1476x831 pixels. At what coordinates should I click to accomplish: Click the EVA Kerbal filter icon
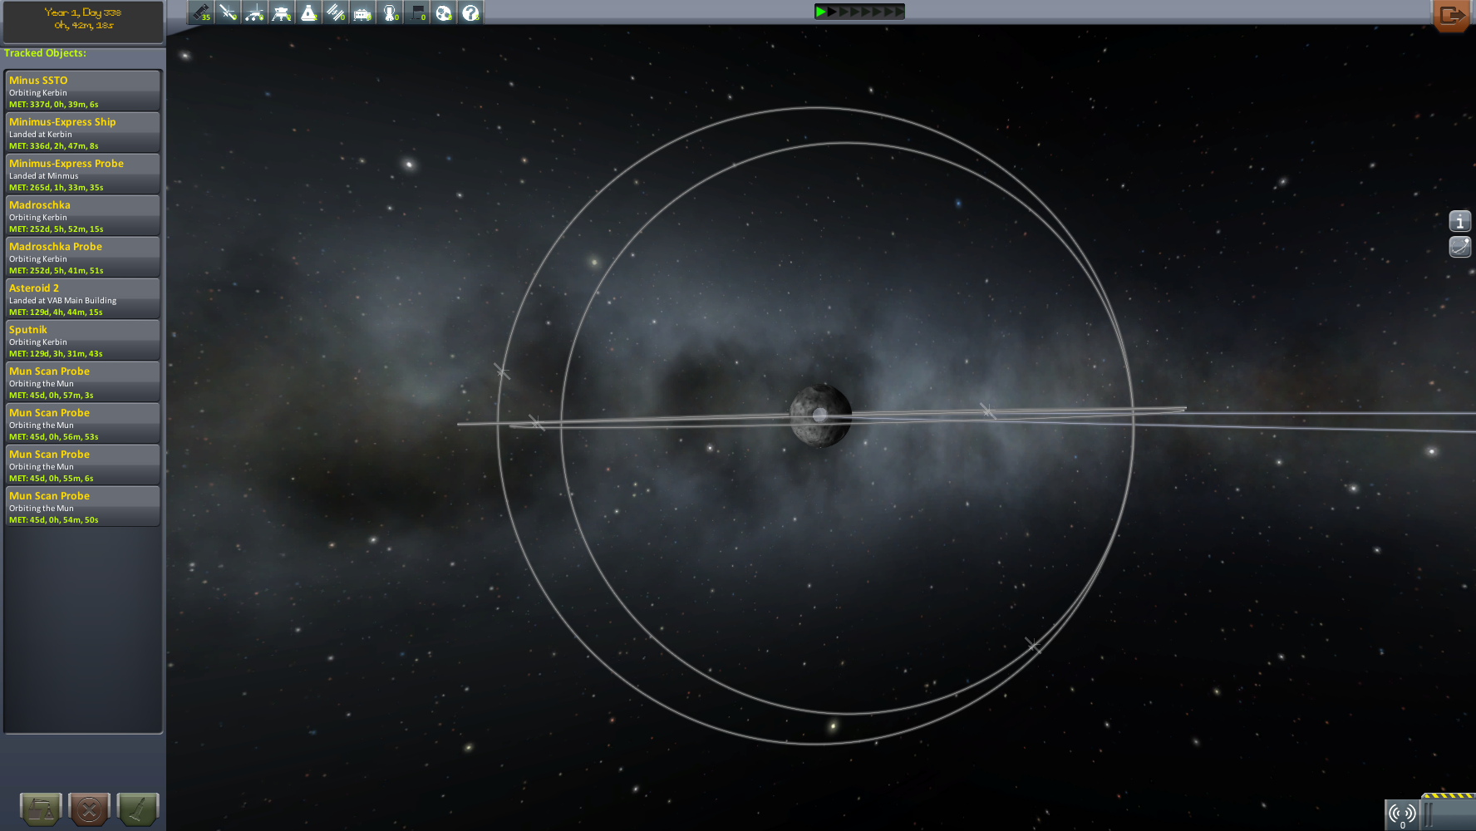click(x=390, y=12)
